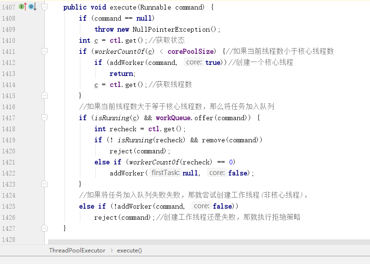This screenshot has height=264, width=370.
Task: Collapse the execute method at line 1407
Action: click(44, 7)
